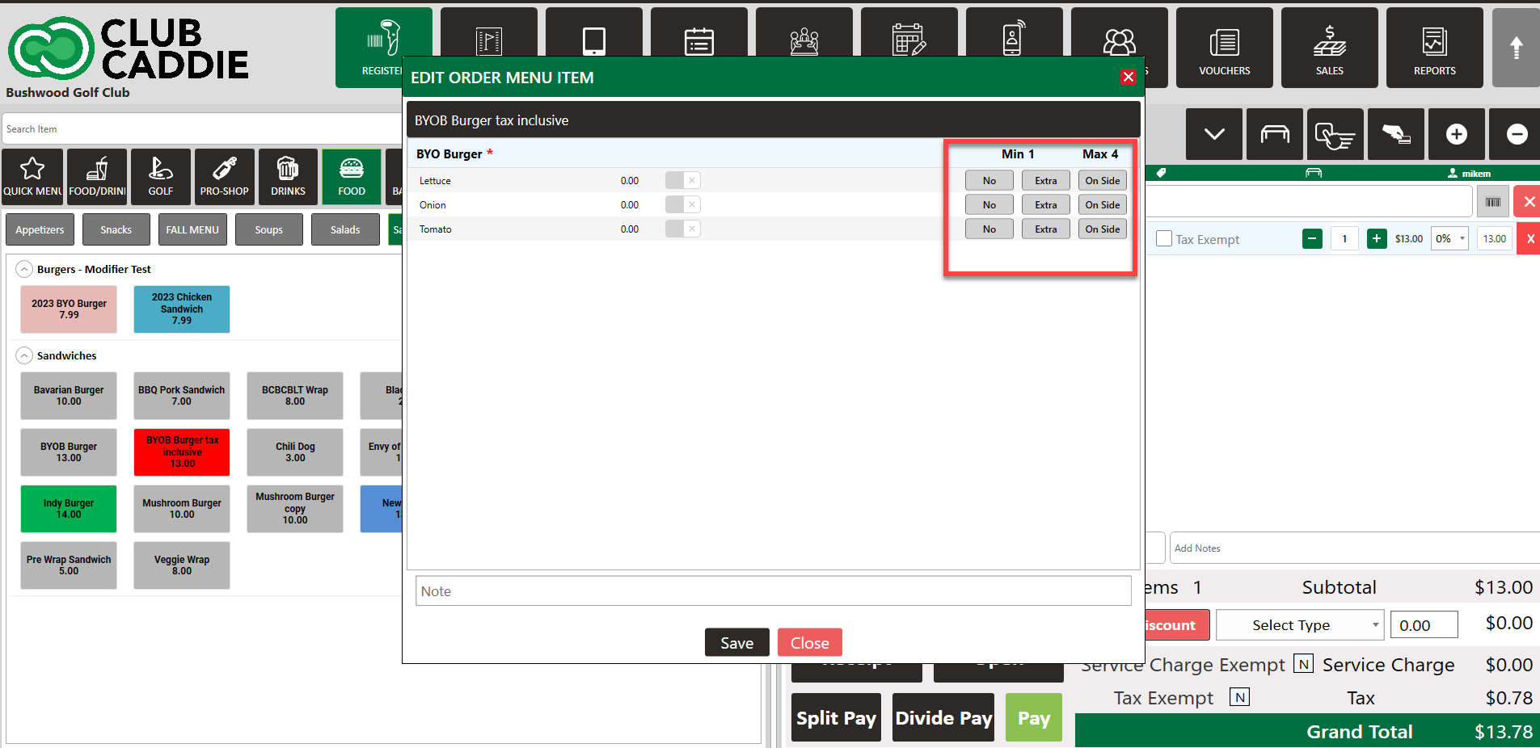Viewport: 1540px width, 748px height.
Task: Click the barcode scan icon in order panel
Action: pos(1492,202)
